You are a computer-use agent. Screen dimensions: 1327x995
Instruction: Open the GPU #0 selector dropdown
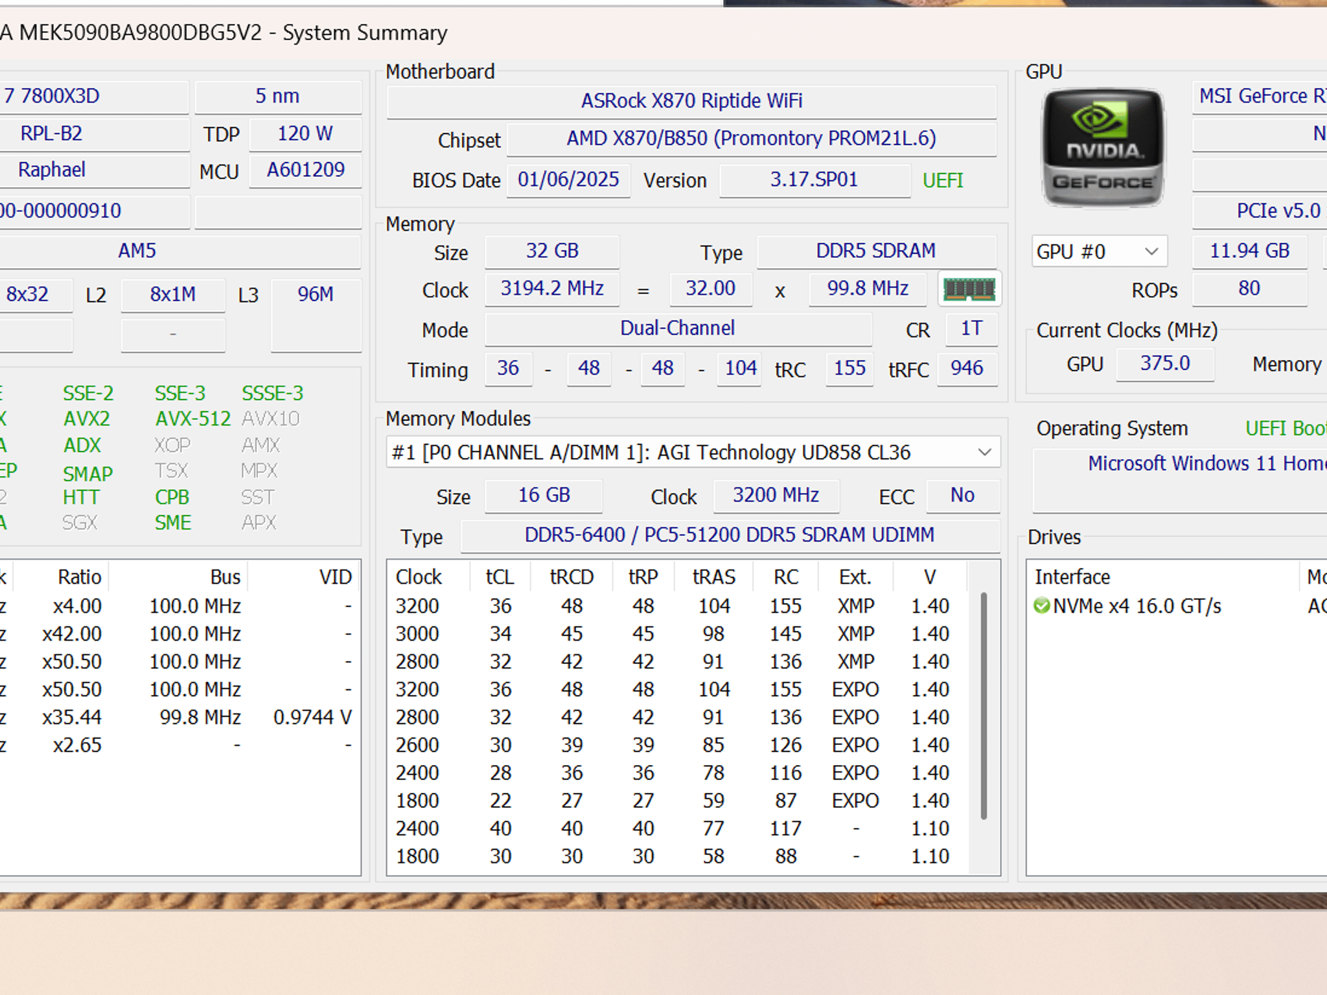(x=1099, y=251)
